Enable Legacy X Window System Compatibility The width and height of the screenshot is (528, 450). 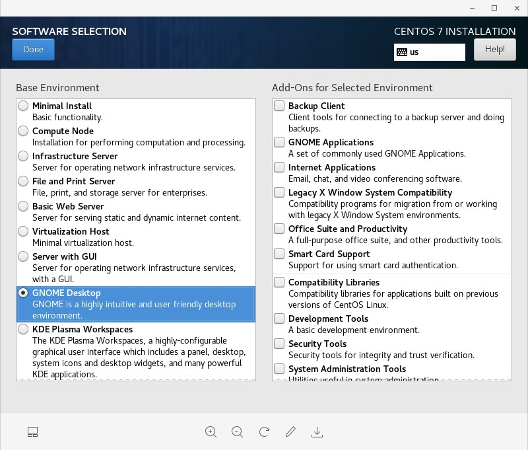pyautogui.click(x=279, y=192)
